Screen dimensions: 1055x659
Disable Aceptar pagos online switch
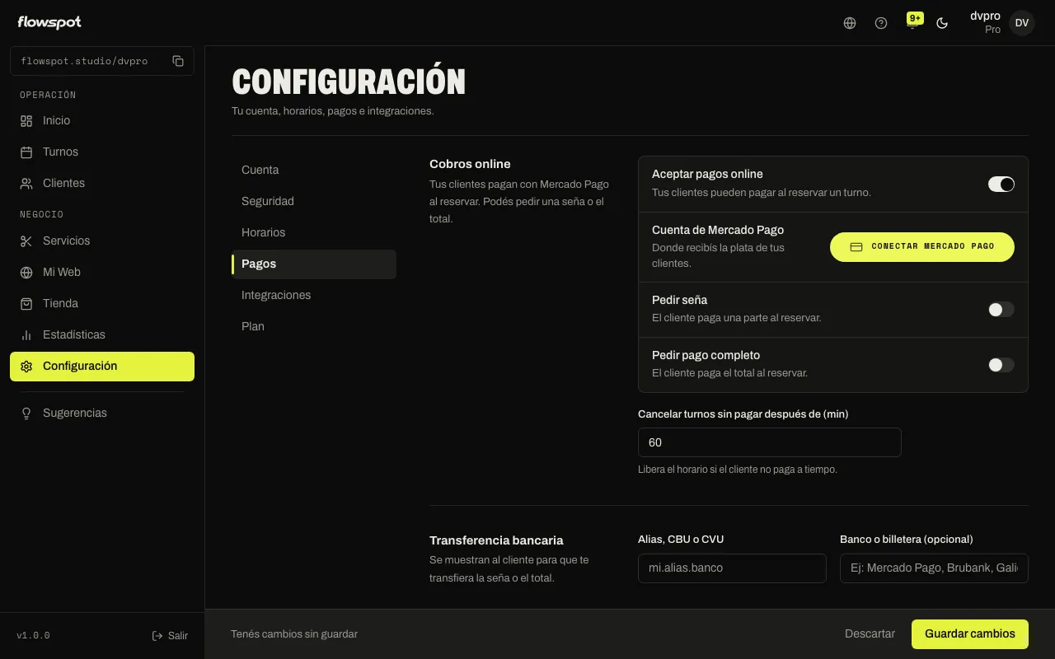click(x=1001, y=184)
